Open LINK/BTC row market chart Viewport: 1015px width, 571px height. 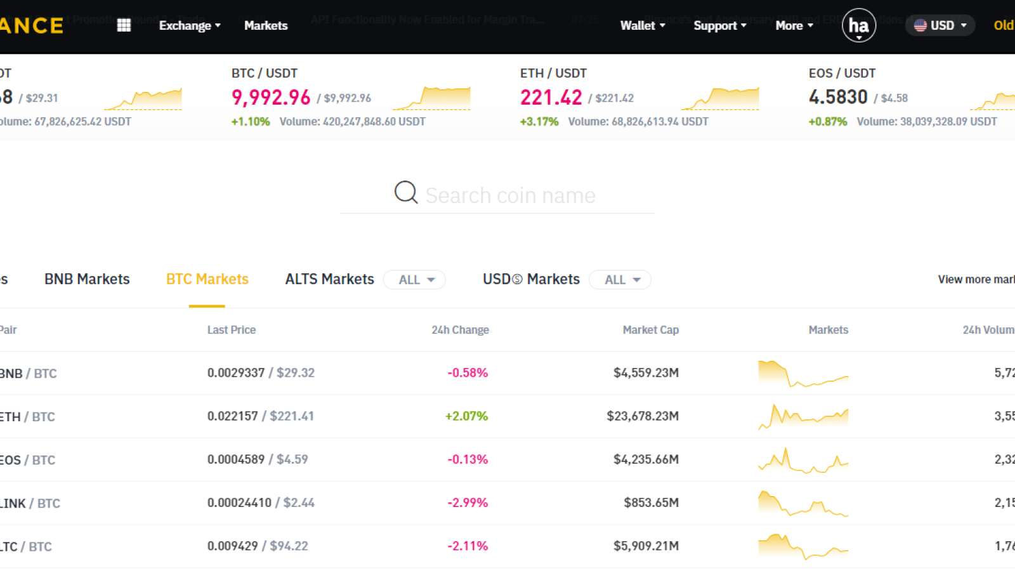[x=803, y=503]
